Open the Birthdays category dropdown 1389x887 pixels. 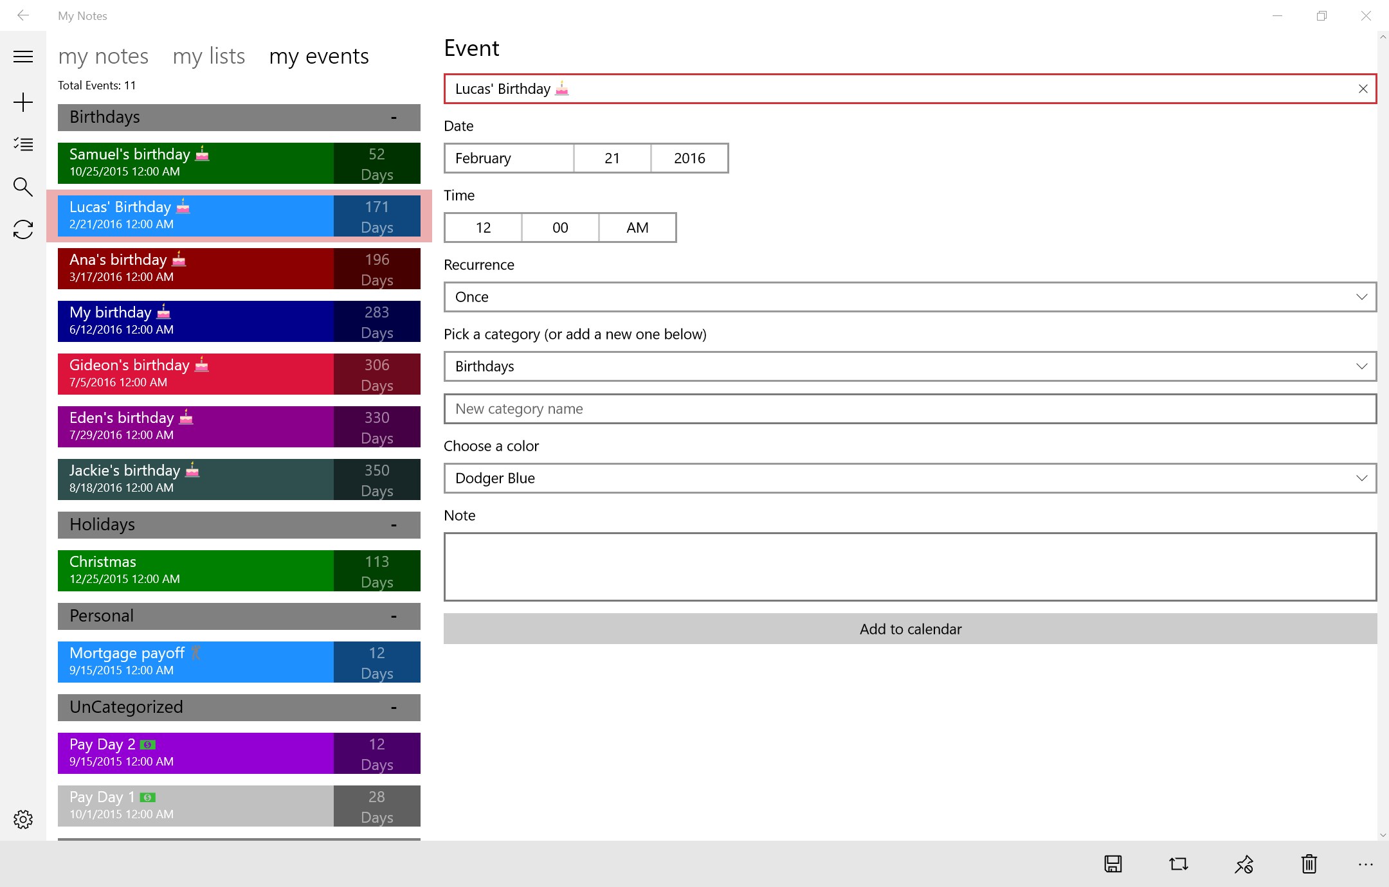tap(909, 366)
